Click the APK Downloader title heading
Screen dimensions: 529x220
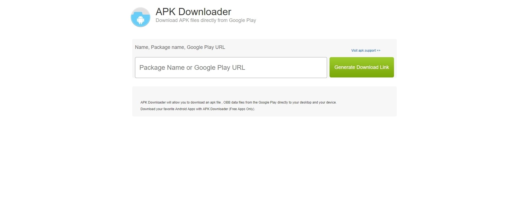193,12
